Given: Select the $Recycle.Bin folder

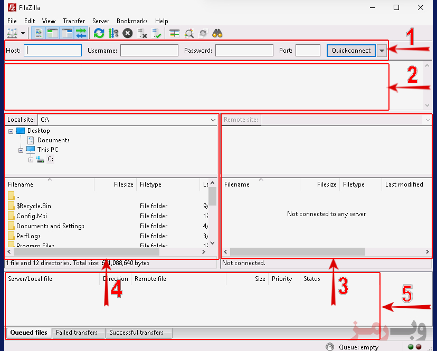Looking at the screenshot, I should click(x=33, y=206).
